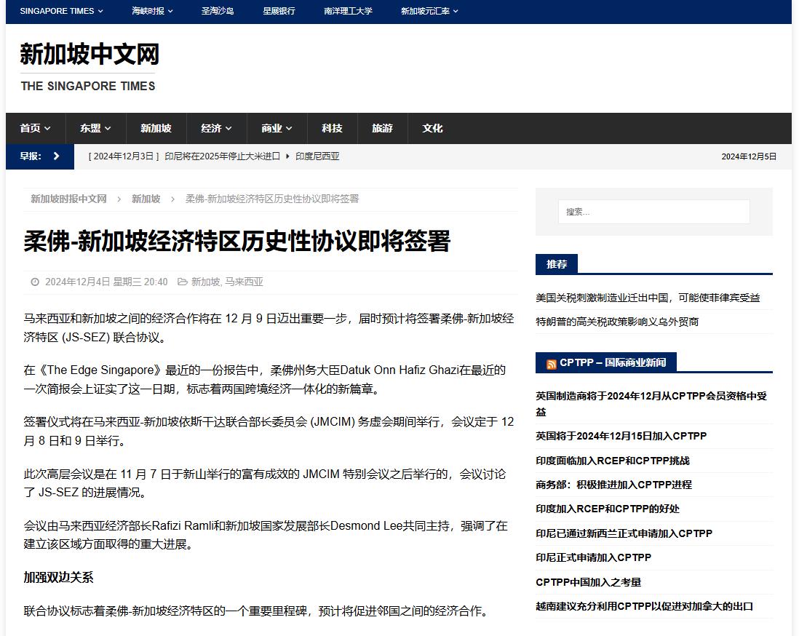Open 英国将于2024年12月15日加入CPTPP

click(621, 436)
